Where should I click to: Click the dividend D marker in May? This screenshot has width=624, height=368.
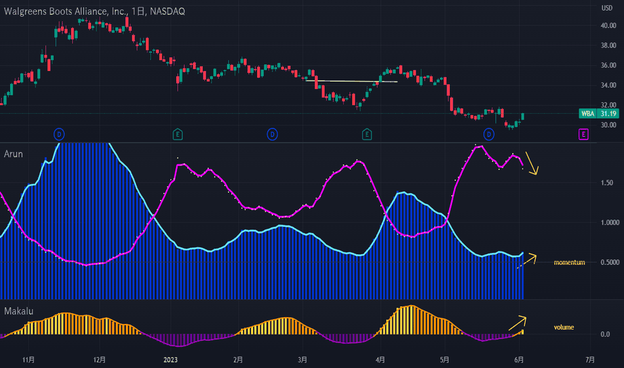pos(489,134)
